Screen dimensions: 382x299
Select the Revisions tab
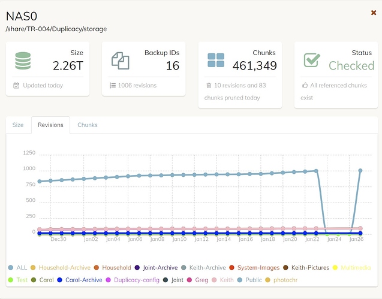(x=50, y=125)
